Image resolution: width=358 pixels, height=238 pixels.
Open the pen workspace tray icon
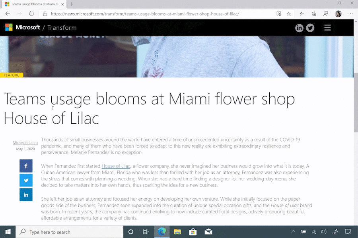pos(335,232)
